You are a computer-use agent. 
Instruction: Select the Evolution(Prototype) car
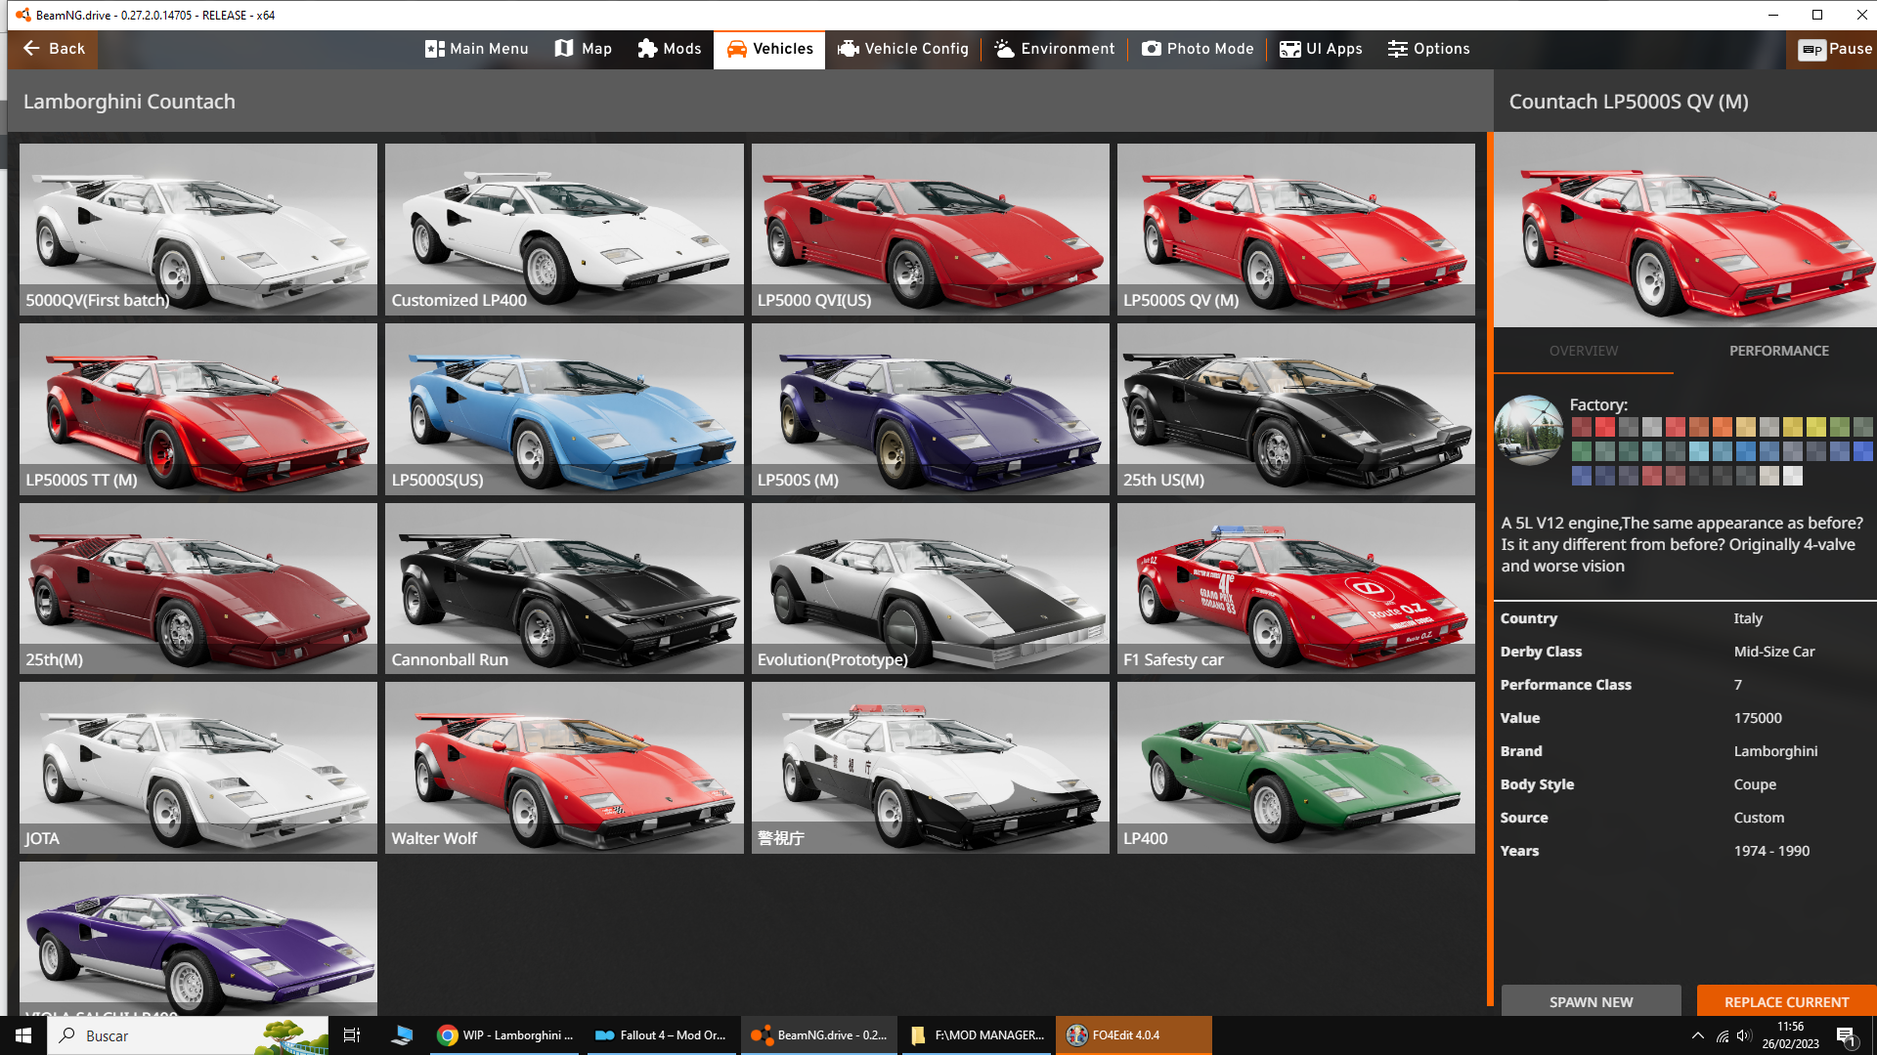[x=931, y=589]
